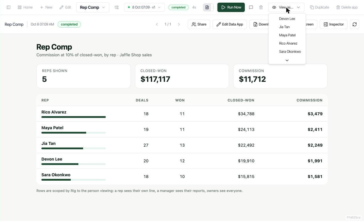Choose Jia Tan in View as menu
Image resolution: width=364 pixels, height=222 pixels.
[287, 27]
